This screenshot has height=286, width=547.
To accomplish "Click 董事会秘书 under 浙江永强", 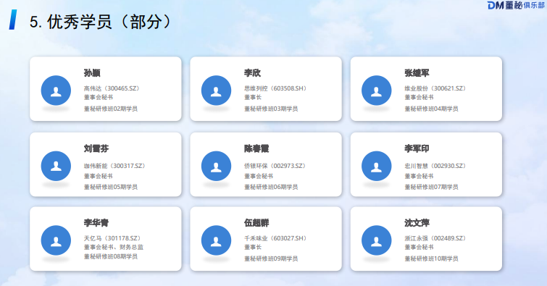I will coord(419,248).
